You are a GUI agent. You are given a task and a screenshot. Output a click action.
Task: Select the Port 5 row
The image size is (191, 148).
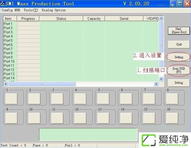click(81, 40)
